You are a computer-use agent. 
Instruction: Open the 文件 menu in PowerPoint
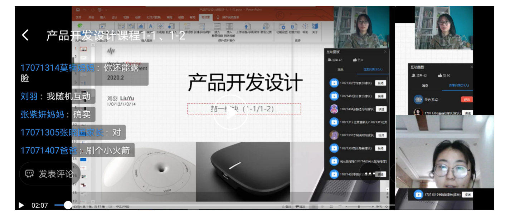pos(79,17)
